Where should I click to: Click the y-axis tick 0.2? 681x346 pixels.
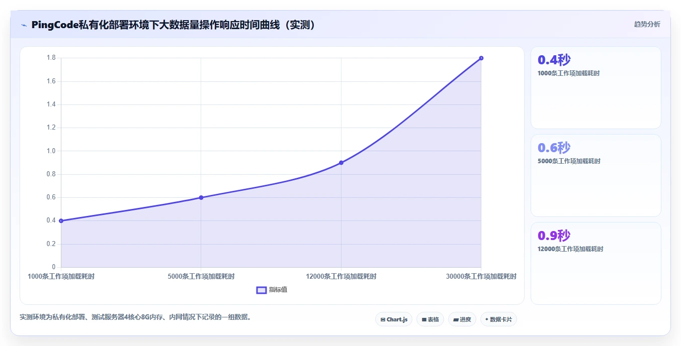coord(51,244)
